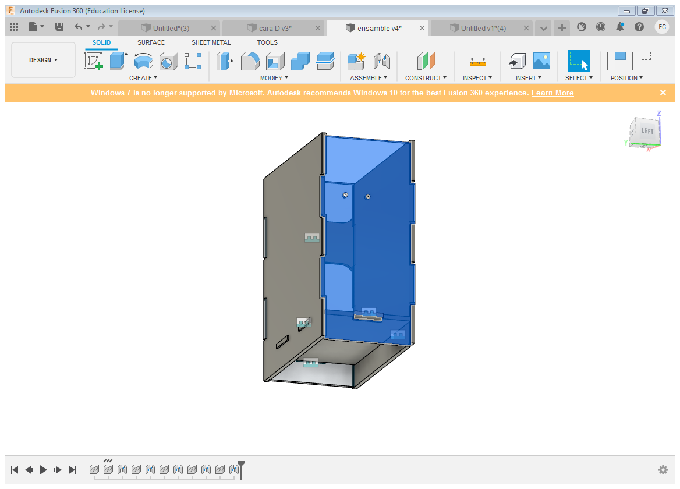
Task: Expand the INSERT menu
Action: [x=529, y=78]
